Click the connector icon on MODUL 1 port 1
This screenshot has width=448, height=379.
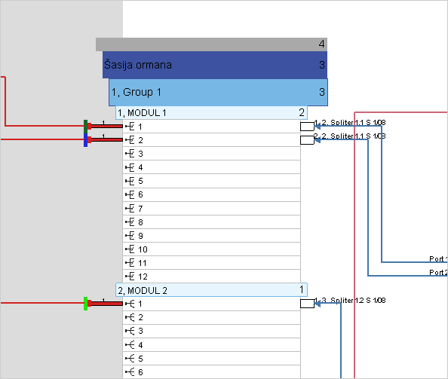coord(130,127)
